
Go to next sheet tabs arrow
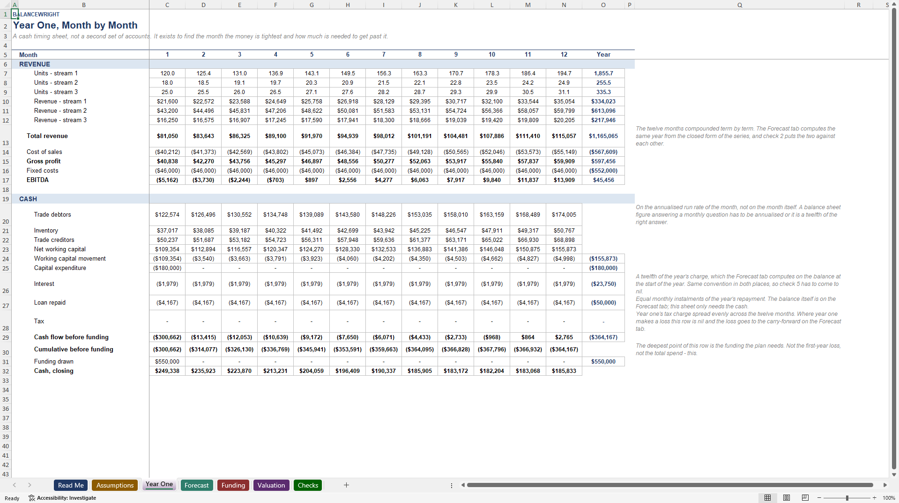tap(30, 485)
